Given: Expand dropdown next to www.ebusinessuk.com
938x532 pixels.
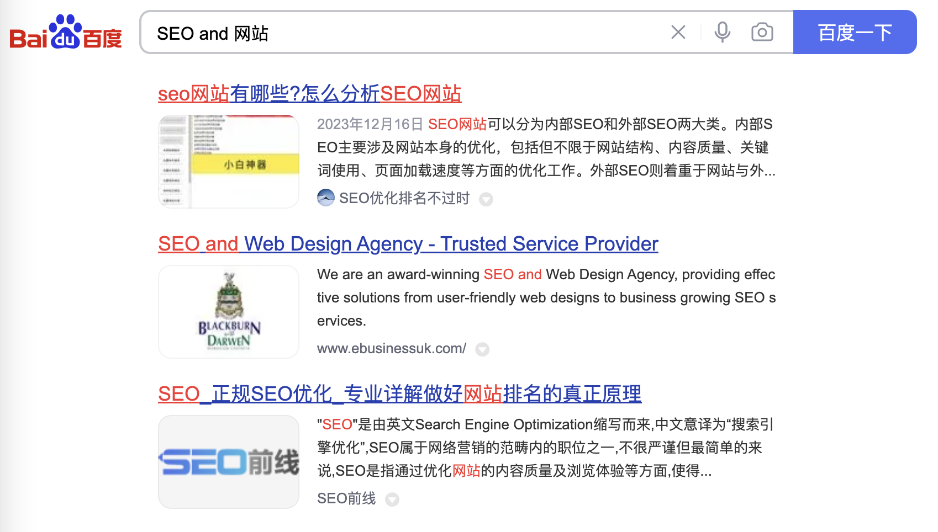Looking at the screenshot, I should point(482,349).
